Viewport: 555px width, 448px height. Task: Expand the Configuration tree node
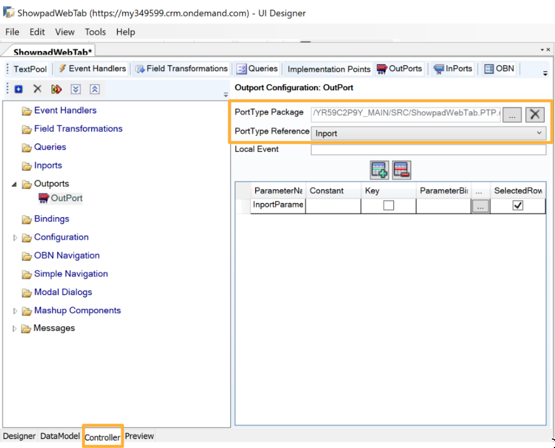click(15, 237)
